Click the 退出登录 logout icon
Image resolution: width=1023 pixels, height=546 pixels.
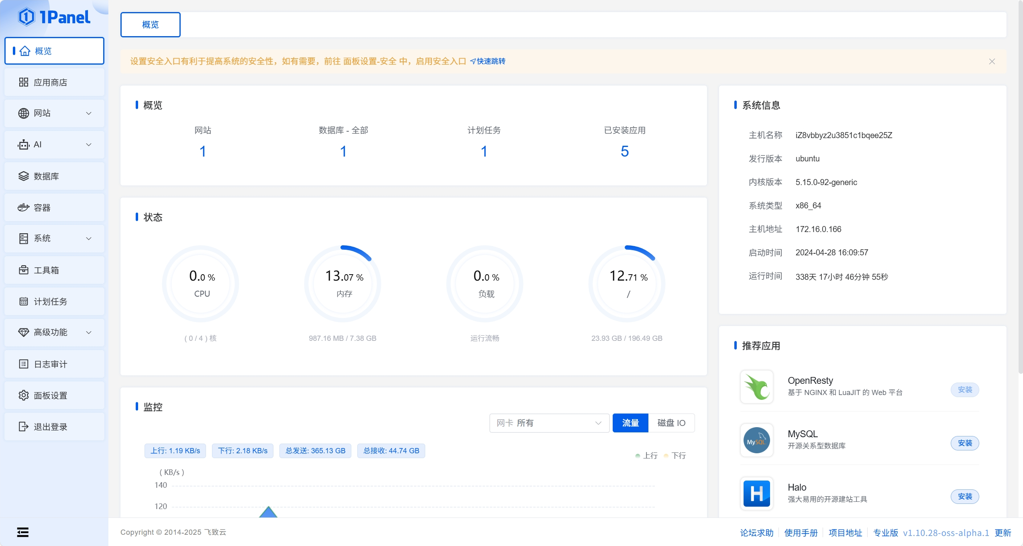click(24, 427)
